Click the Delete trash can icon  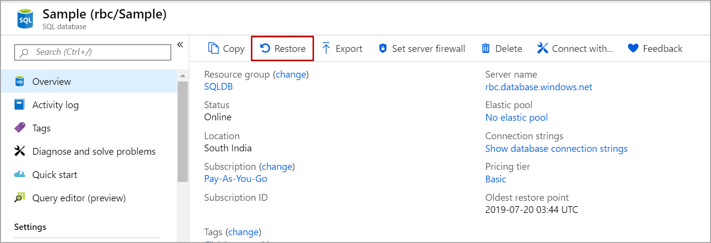click(x=486, y=49)
